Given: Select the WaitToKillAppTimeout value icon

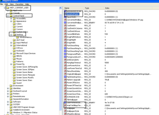Looking at the screenshot, I should 65,105.
